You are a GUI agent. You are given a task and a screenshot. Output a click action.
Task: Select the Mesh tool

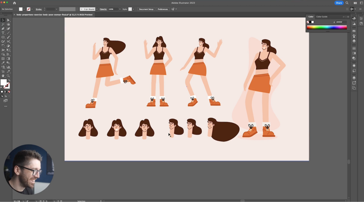3,59
